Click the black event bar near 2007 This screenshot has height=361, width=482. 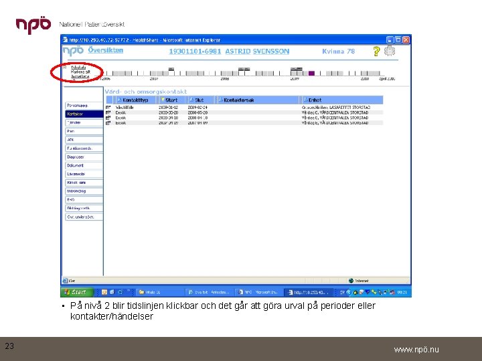(x=171, y=69)
